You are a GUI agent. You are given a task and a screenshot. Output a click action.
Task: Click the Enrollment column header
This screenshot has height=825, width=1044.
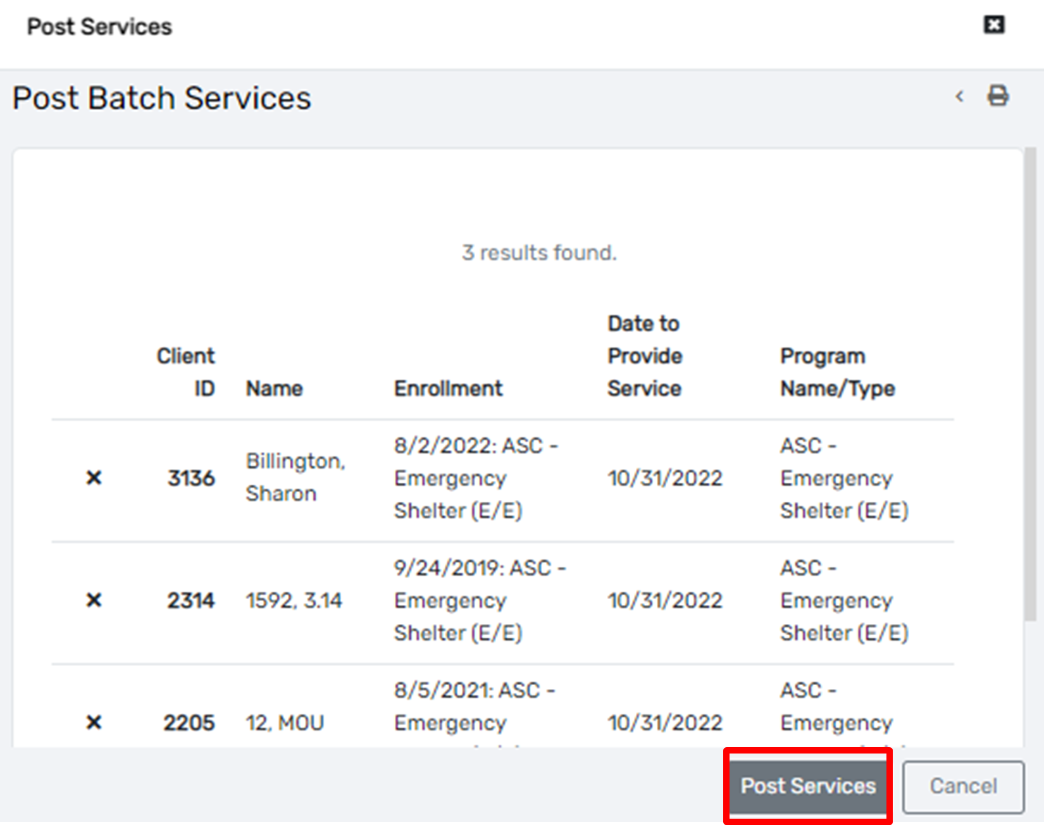click(x=448, y=388)
